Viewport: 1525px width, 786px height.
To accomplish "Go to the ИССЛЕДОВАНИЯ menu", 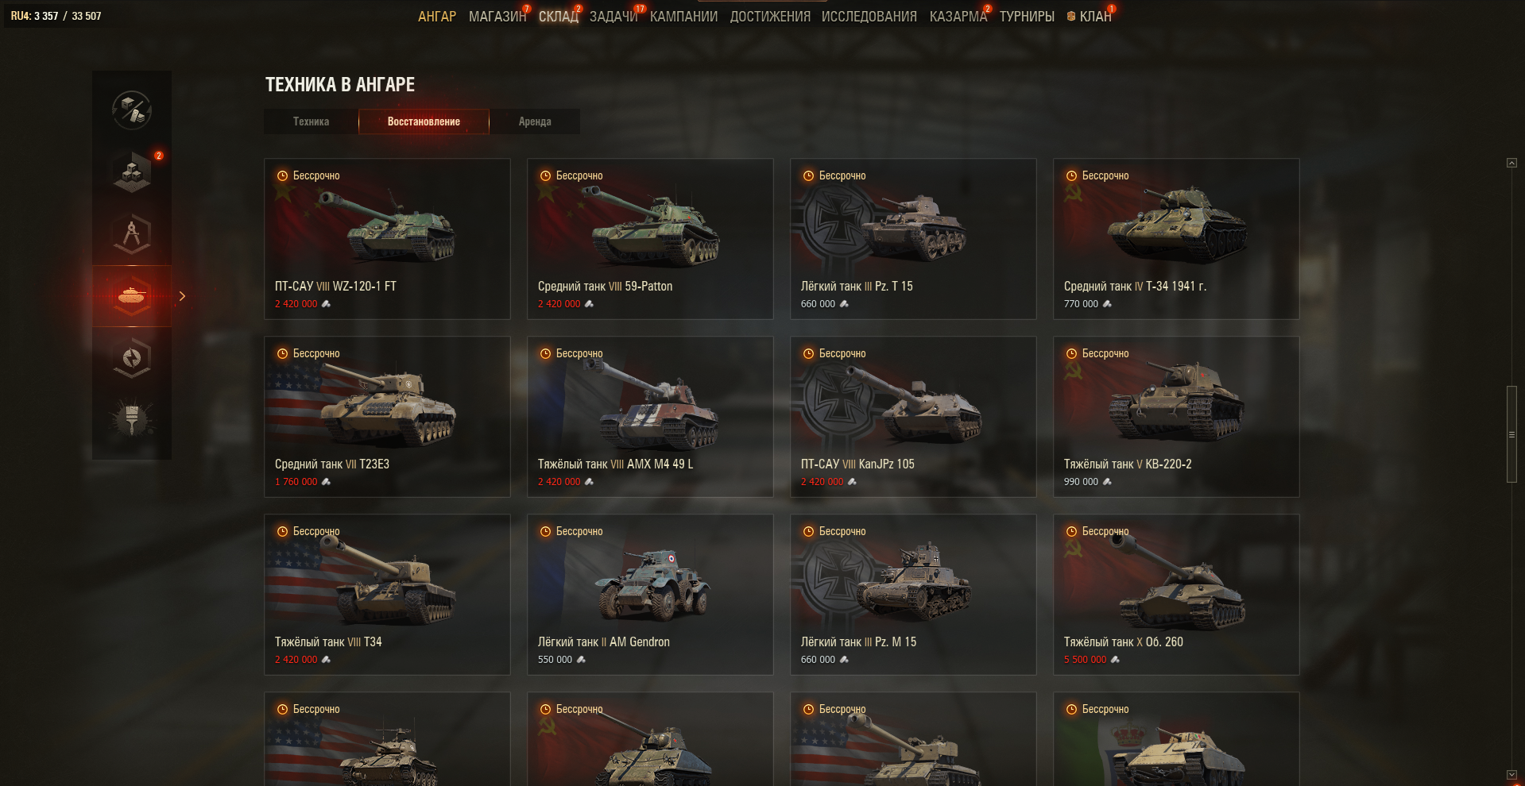I will [869, 16].
